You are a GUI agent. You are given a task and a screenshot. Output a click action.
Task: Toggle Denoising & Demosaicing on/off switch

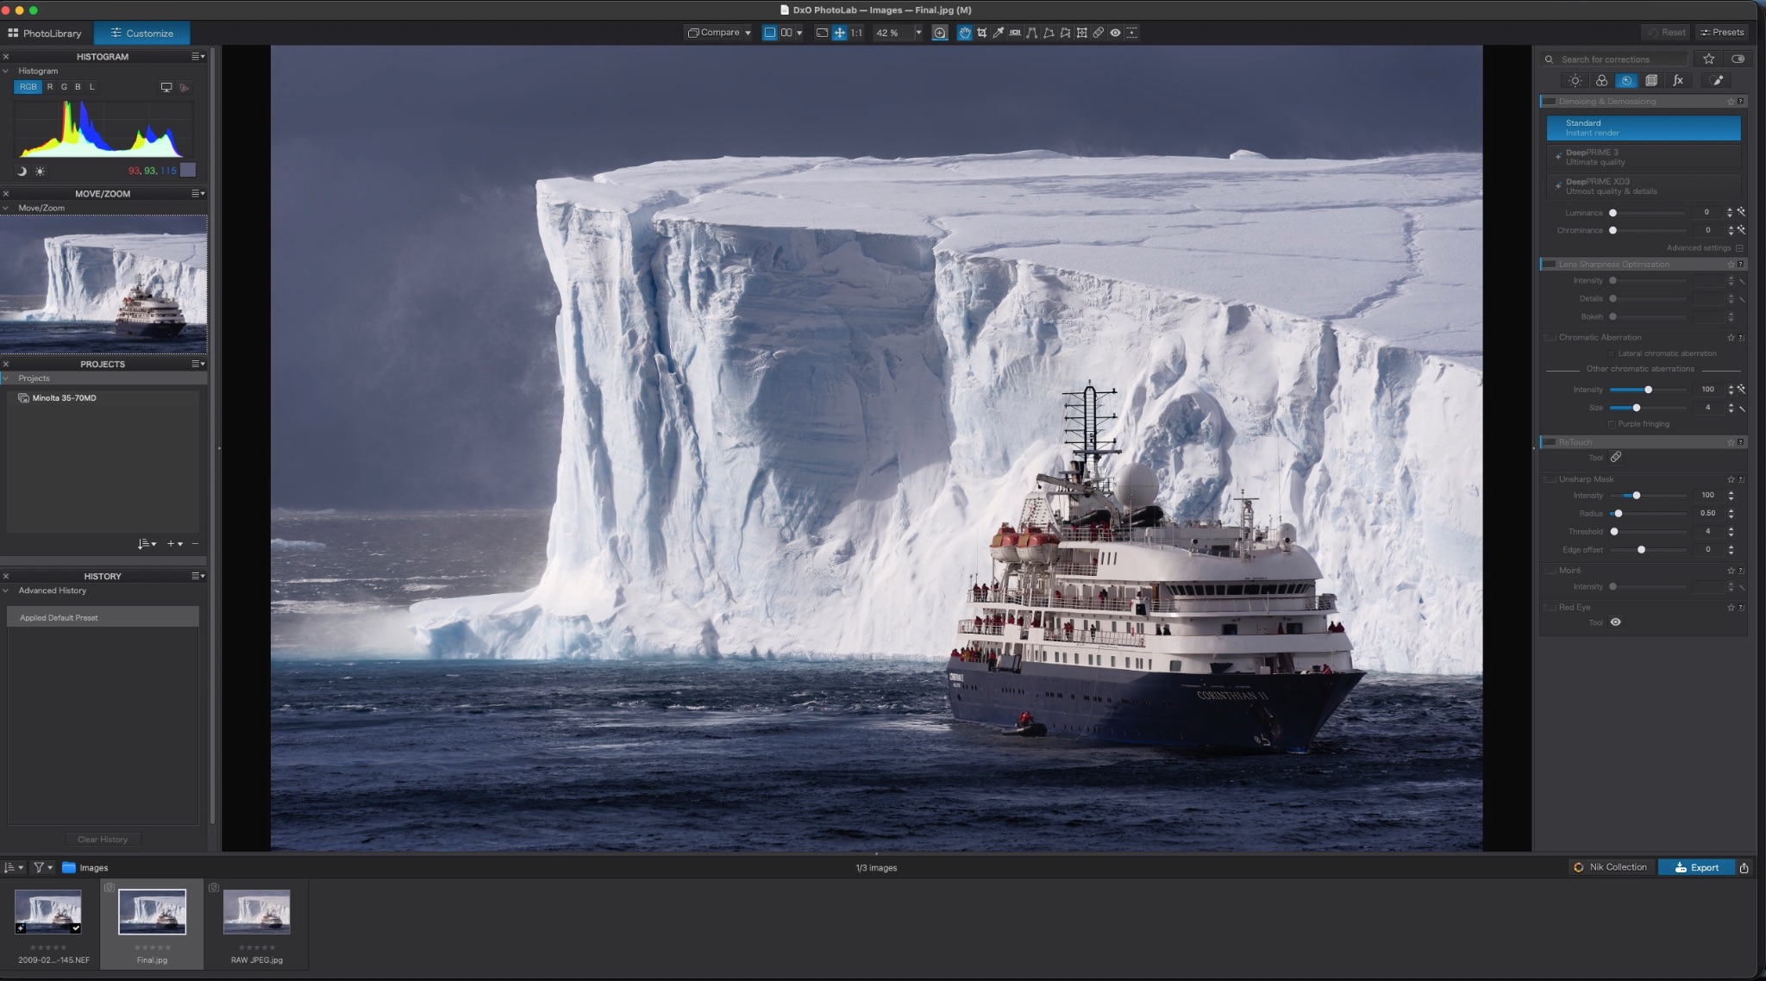1550,102
